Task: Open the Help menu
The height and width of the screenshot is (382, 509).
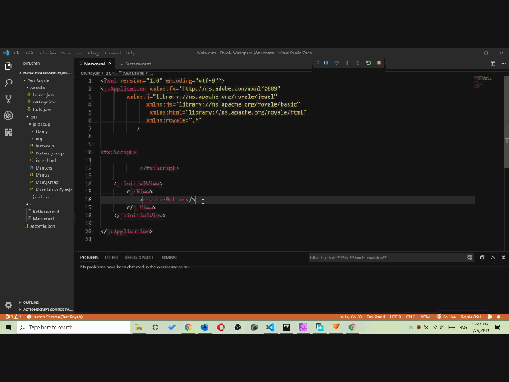Action: click(130, 53)
